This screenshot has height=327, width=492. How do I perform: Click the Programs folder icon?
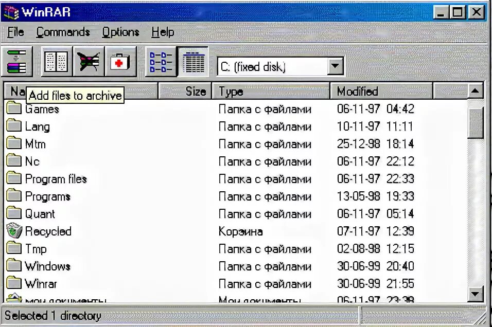(14, 196)
